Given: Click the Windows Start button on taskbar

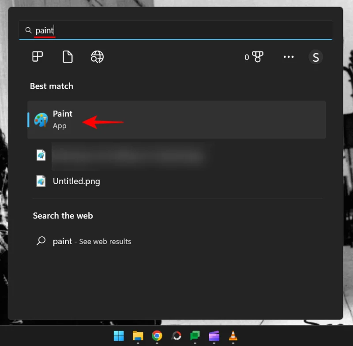Looking at the screenshot, I should pos(119,336).
